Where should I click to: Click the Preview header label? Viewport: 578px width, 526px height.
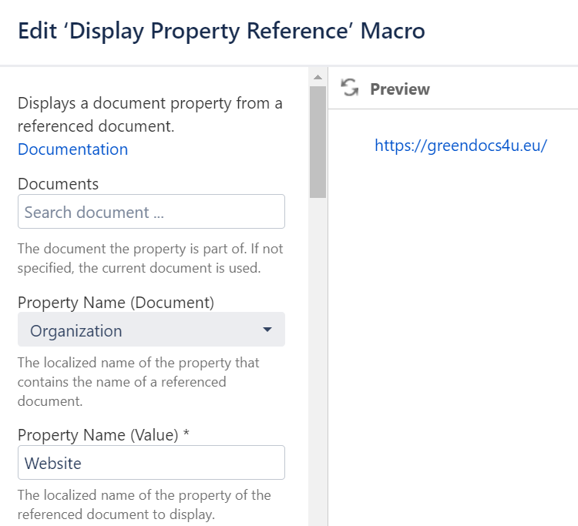(x=399, y=89)
